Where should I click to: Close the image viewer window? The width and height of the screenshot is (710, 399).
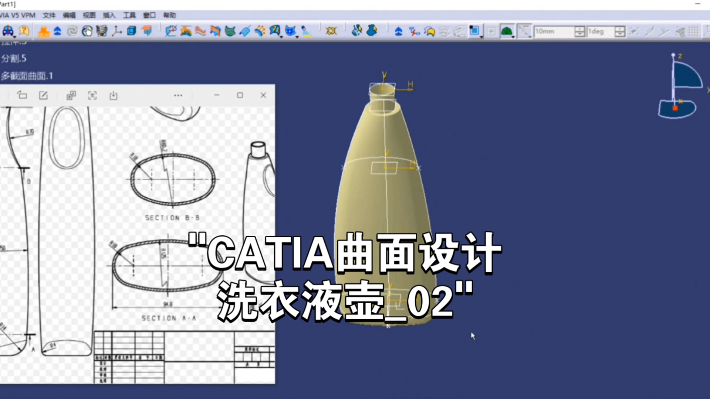coord(263,95)
